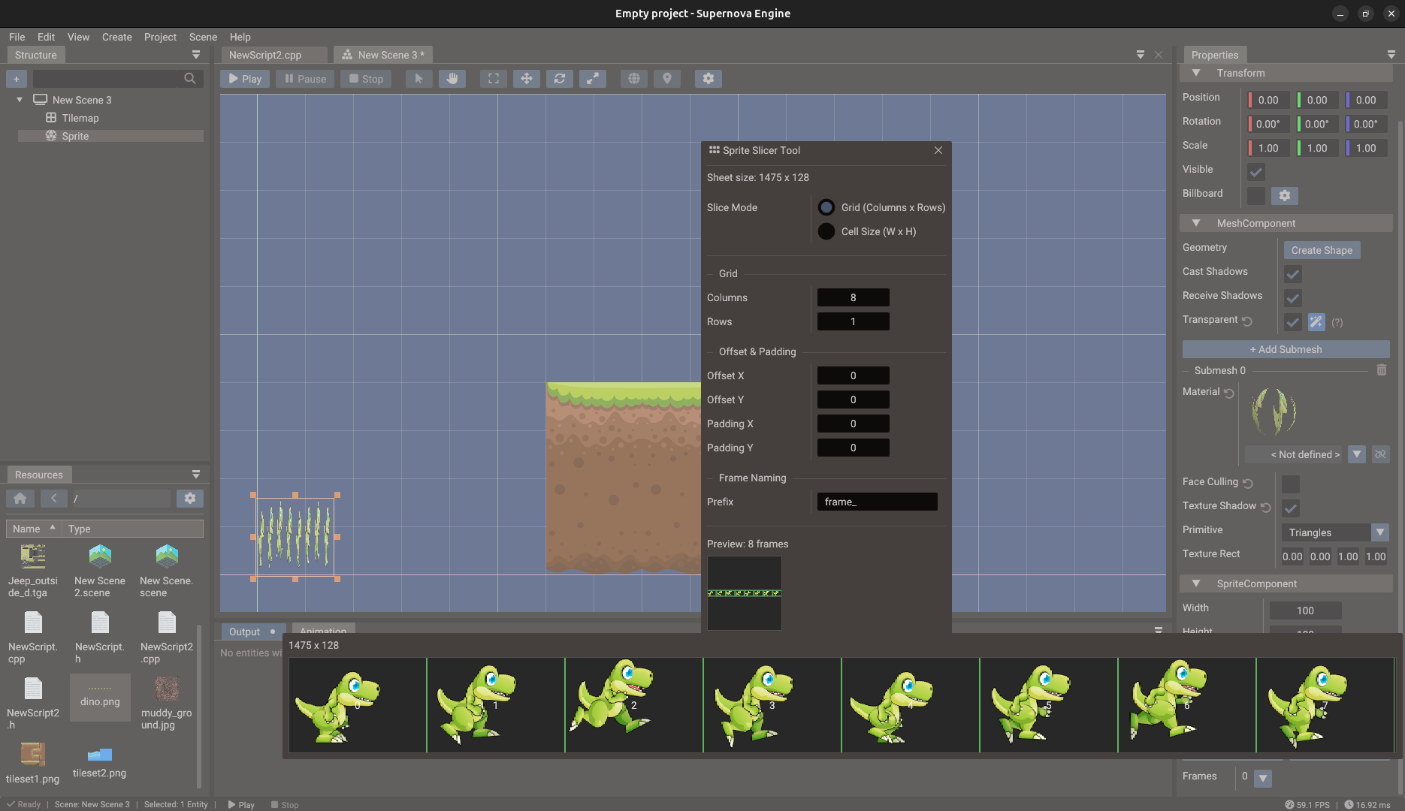Open the Primitive dropdown showing Triangles
This screenshot has width=1405, height=811.
pos(1379,532)
